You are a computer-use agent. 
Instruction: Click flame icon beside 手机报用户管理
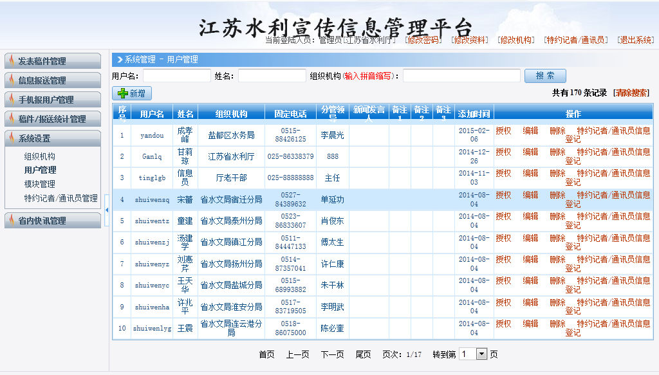click(12, 100)
